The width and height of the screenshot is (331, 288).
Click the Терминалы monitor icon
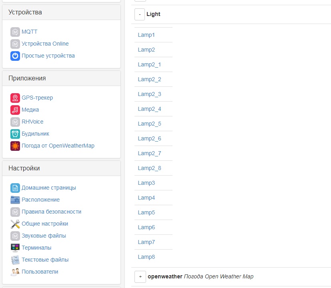(x=15, y=248)
